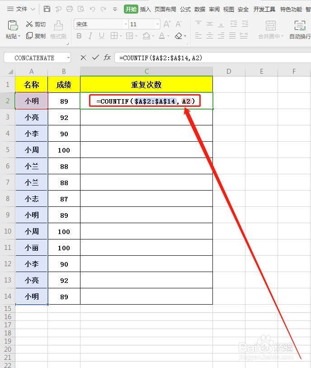The width and height of the screenshot is (311, 368).
Task: Click the 复制 copy button
Action: (x=36, y=36)
